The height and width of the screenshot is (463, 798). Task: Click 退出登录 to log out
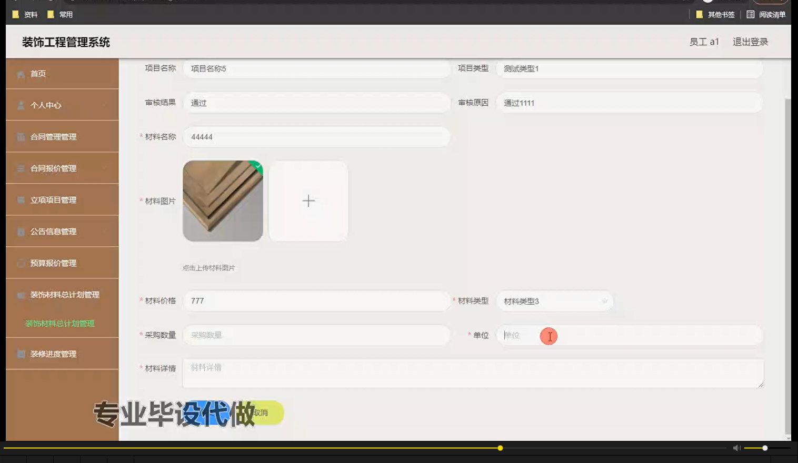(x=750, y=42)
